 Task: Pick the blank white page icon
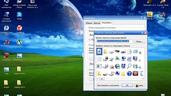point(99,59)
